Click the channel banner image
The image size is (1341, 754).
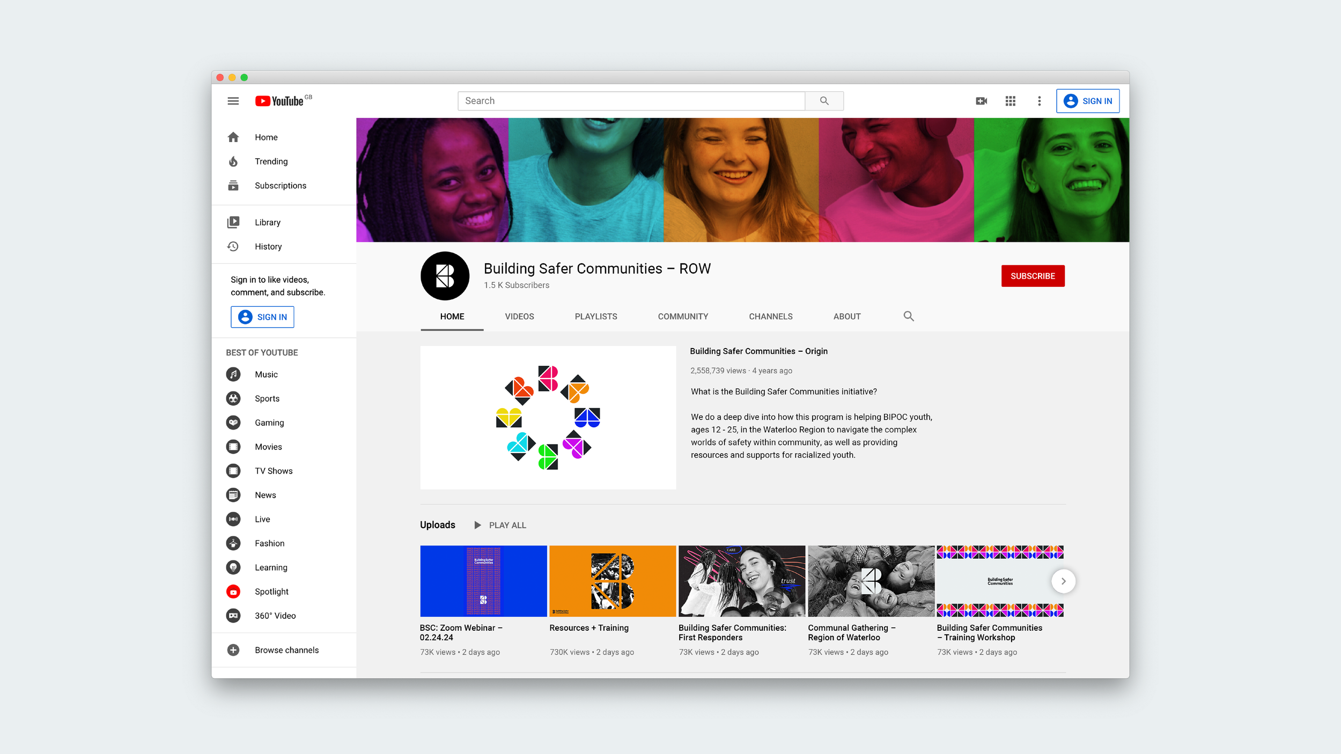tap(742, 180)
